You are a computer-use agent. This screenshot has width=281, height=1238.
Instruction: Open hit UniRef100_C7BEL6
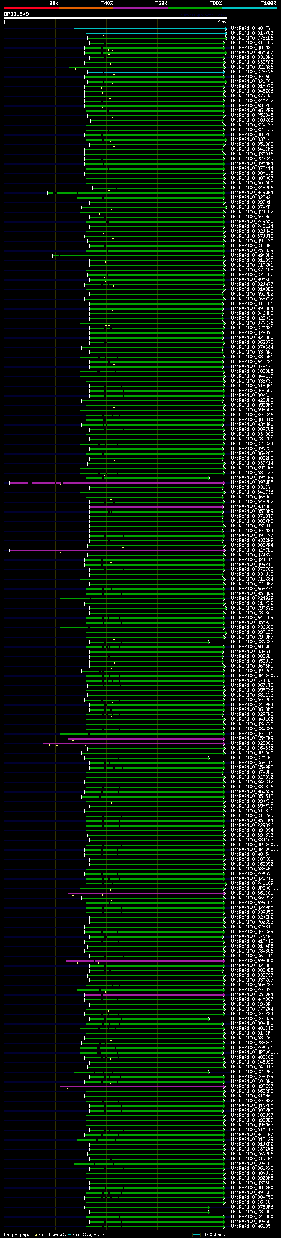252,38
